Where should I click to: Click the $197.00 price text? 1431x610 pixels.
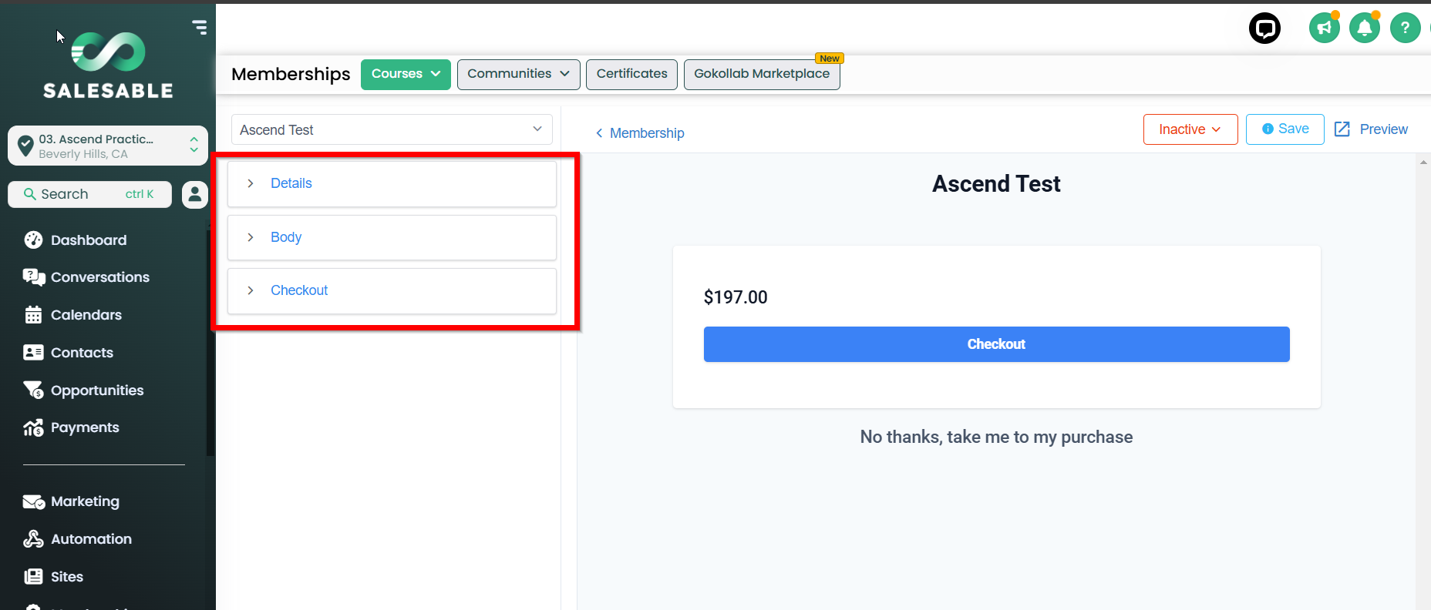tap(736, 297)
